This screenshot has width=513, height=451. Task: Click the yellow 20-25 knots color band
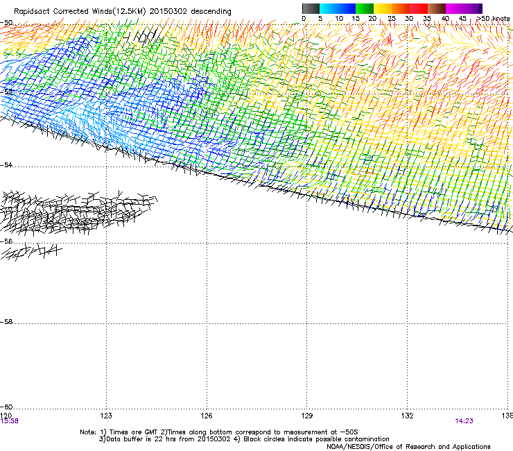tap(383, 8)
